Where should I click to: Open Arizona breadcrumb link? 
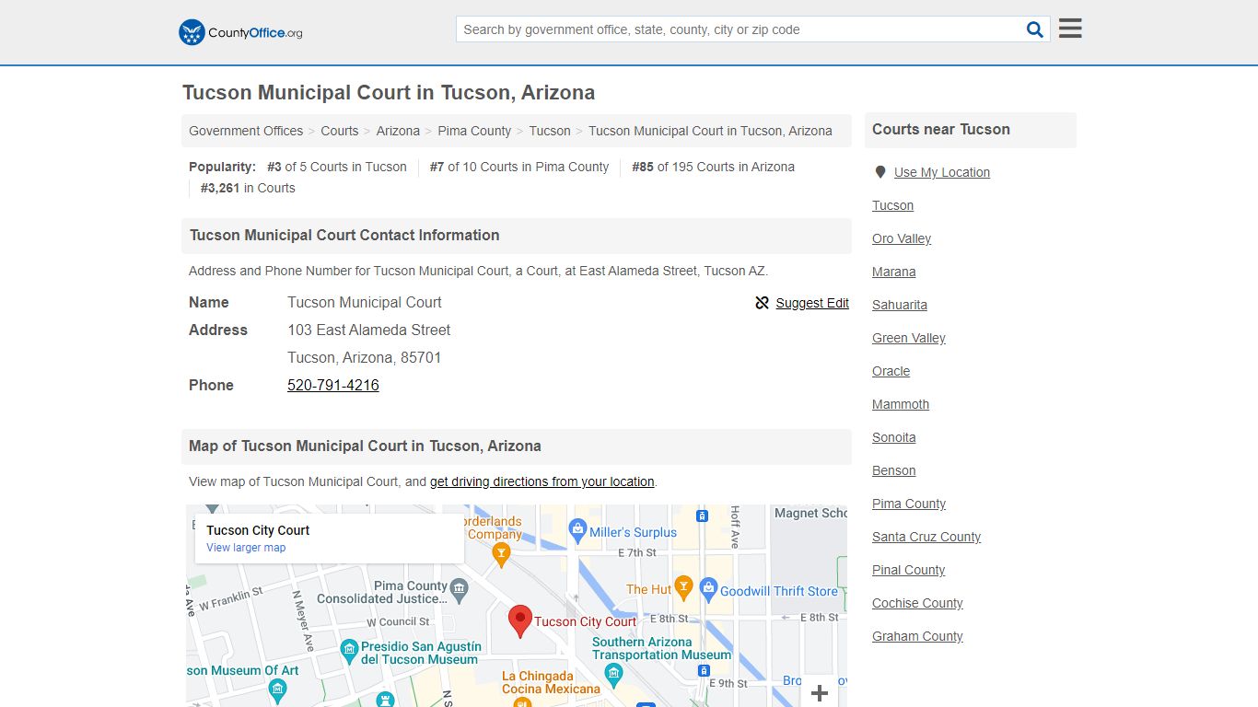tap(398, 131)
